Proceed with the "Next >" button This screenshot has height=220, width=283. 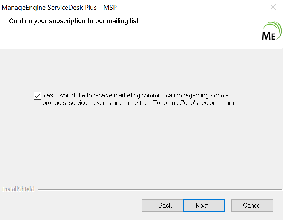point(204,206)
